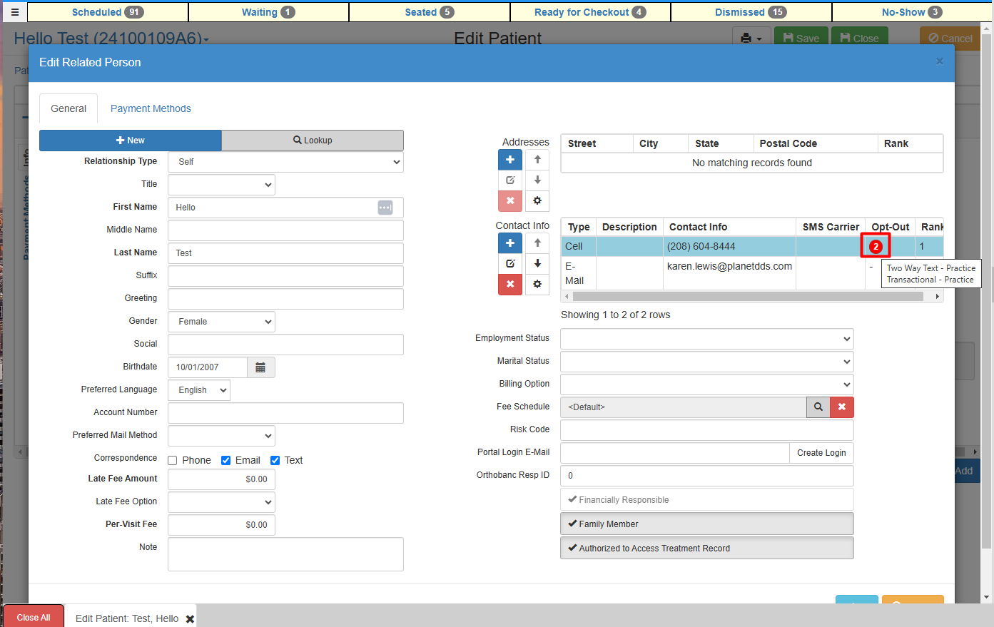Click the page vertical scrollbar
The width and height of the screenshot is (994, 627).
click(x=987, y=292)
